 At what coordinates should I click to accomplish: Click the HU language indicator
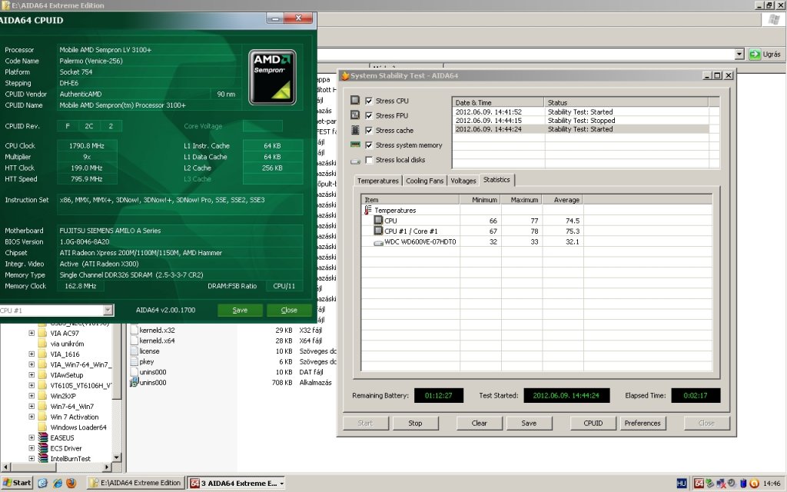click(681, 483)
